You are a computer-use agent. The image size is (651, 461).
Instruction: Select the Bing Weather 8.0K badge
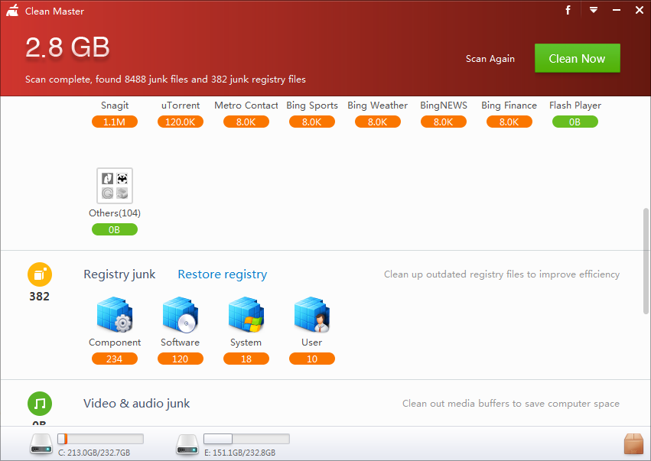point(377,122)
